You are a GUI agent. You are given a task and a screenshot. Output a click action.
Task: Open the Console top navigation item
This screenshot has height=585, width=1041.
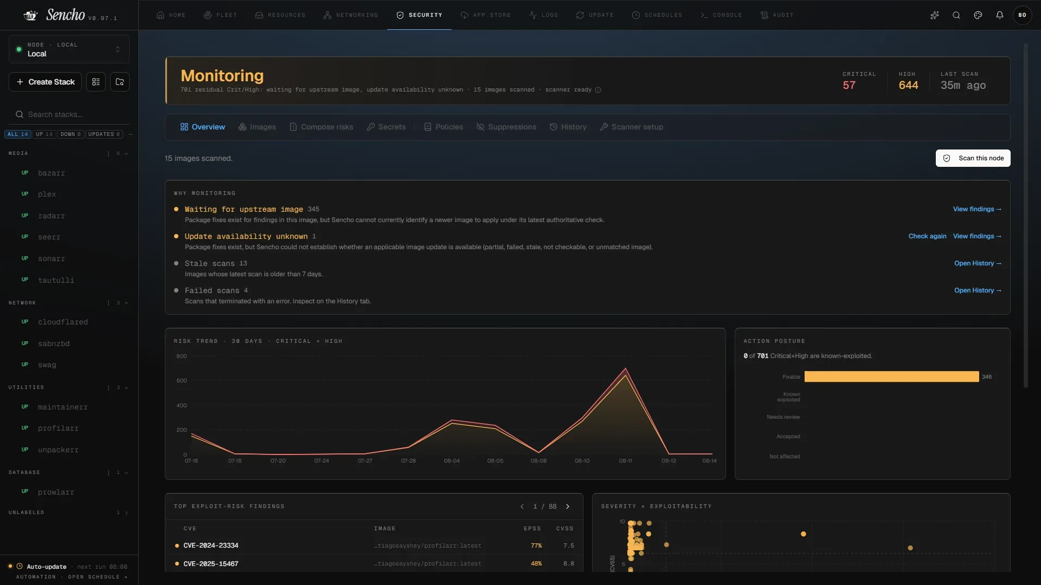click(721, 15)
